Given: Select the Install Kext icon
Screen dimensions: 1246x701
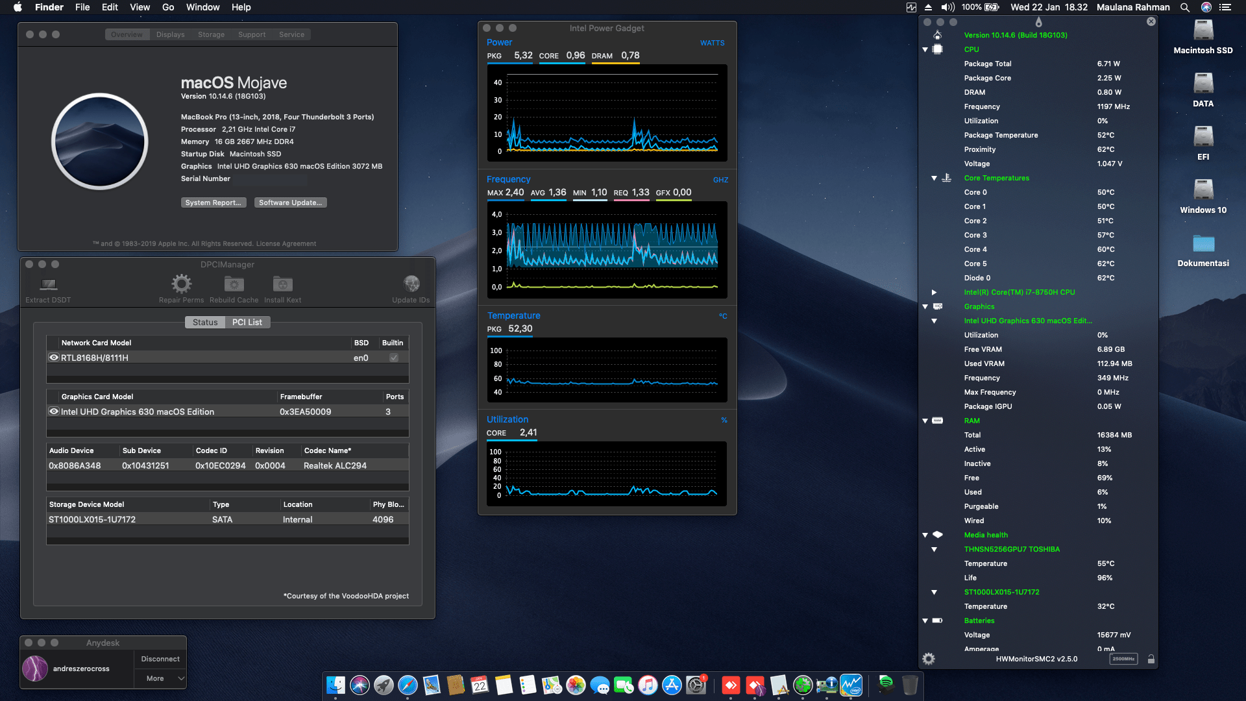Looking at the screenshot, I should [x=282, y=284].
